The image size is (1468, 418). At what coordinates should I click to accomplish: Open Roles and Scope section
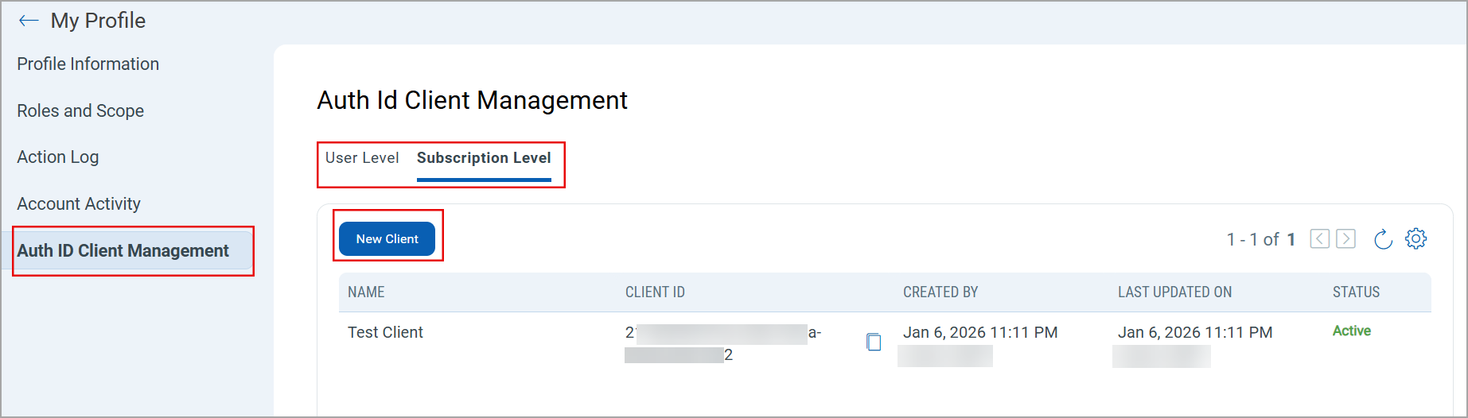80,111
